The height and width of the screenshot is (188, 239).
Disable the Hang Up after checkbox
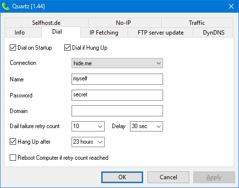click(x=13, y=142)
